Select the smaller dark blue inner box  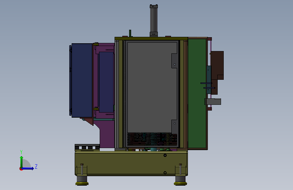(106, 82)
